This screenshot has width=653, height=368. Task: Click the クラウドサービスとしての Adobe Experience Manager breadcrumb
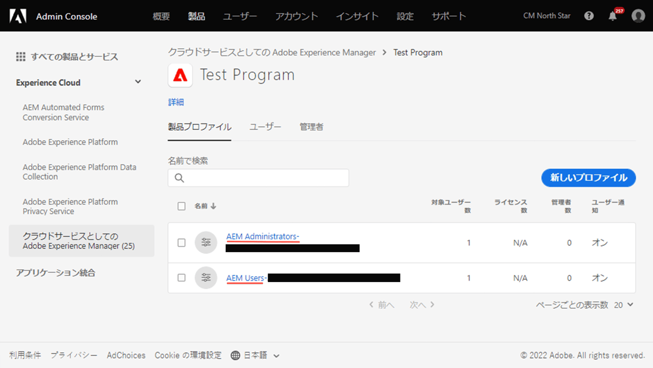[x=272, y=53]
